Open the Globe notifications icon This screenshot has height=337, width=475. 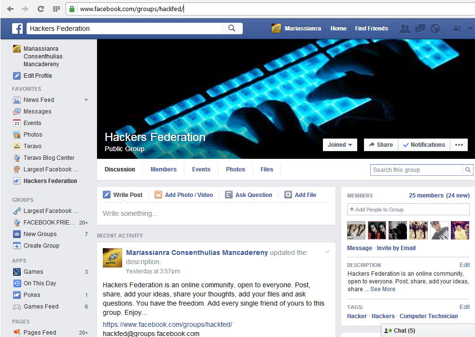click(435, 28)
